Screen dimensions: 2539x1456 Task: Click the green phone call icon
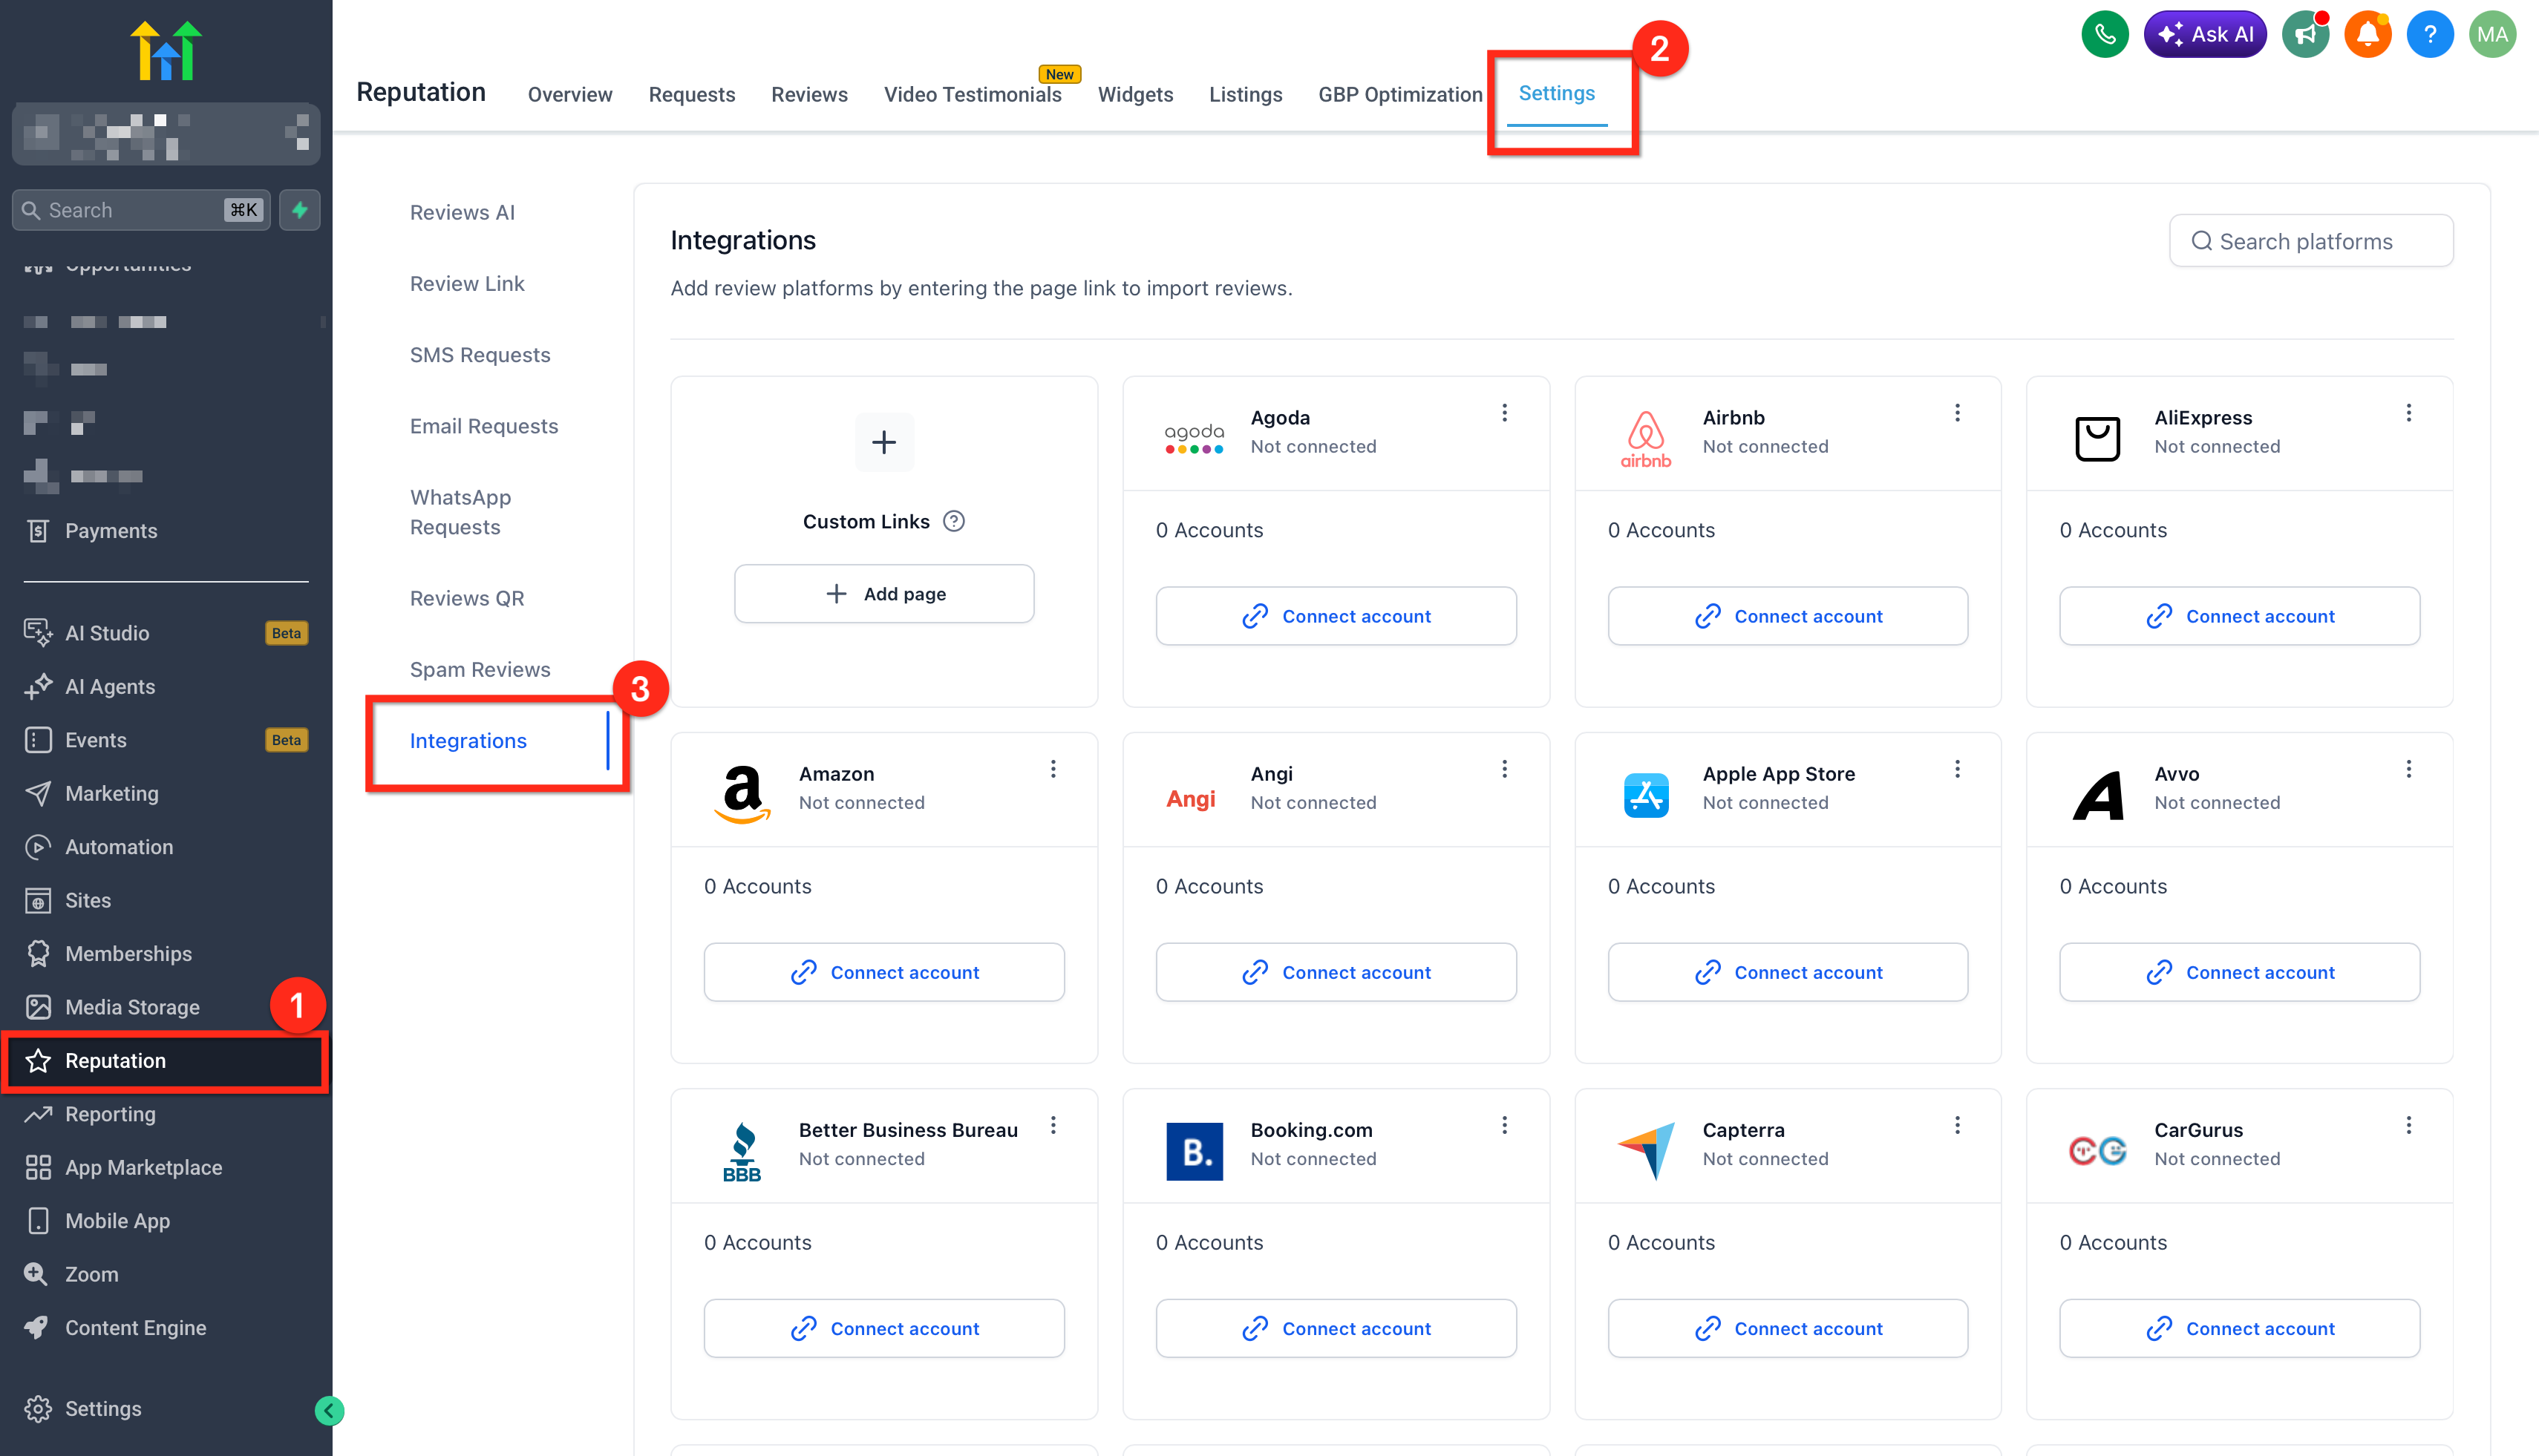2105,35
